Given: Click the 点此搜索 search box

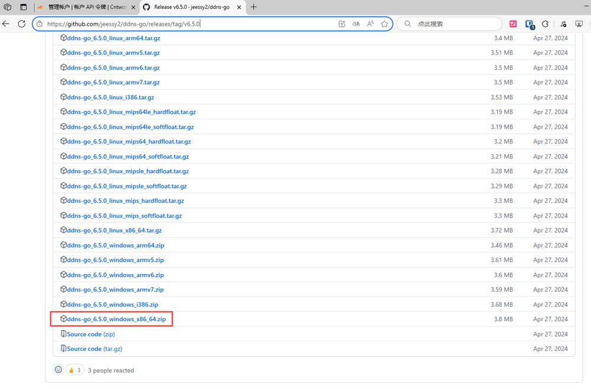Looking at the screenshot, I should (449, 24).
